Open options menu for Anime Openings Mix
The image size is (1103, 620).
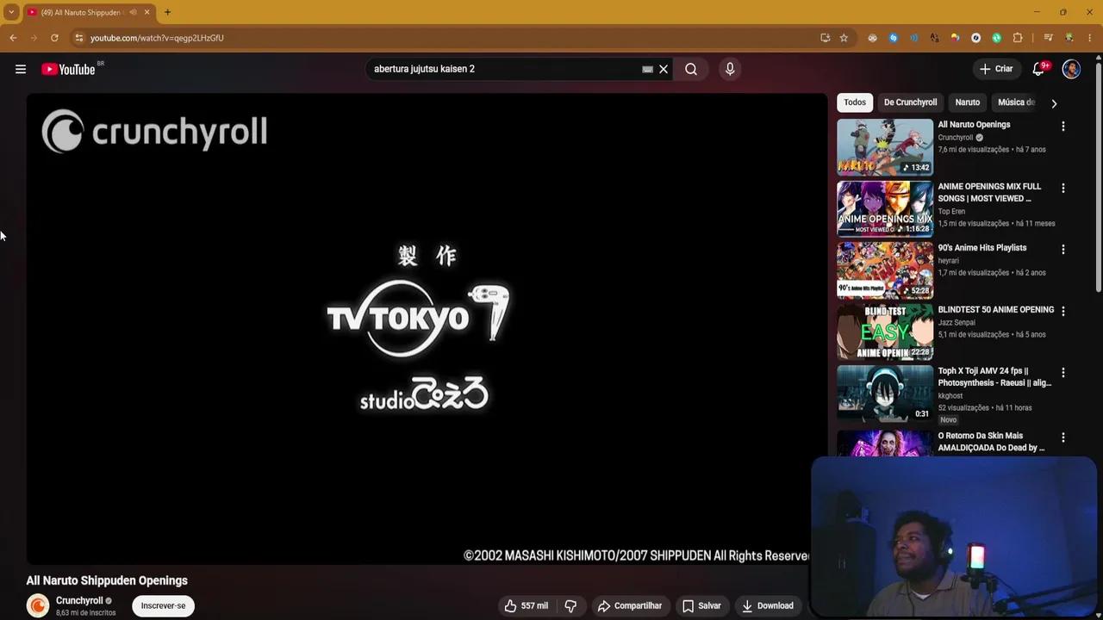1062,188
